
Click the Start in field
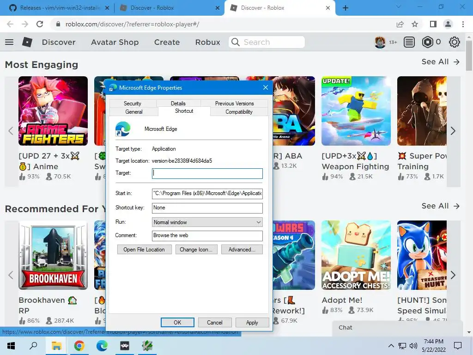click(x=207, y=193)
